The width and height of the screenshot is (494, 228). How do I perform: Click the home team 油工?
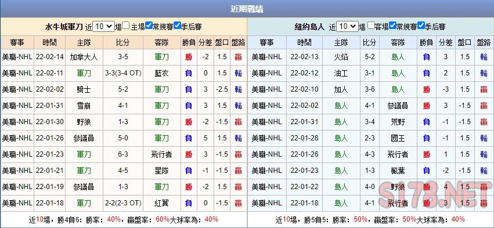click(x=341, y=73)
